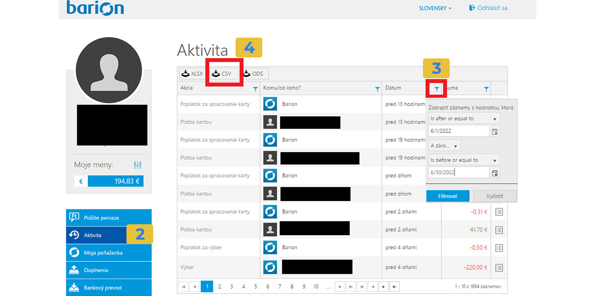Image resolution: width=595 pixels, height=296 pixels.
Task: Click the euro currency symbol tile
Action: pos(81,181)
